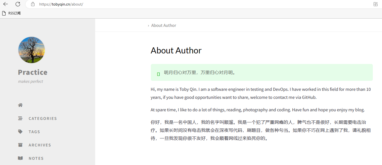Viewport: 382px width, 165px height.
Task: Click the Practice blog title
Action: tap(33, 72)
